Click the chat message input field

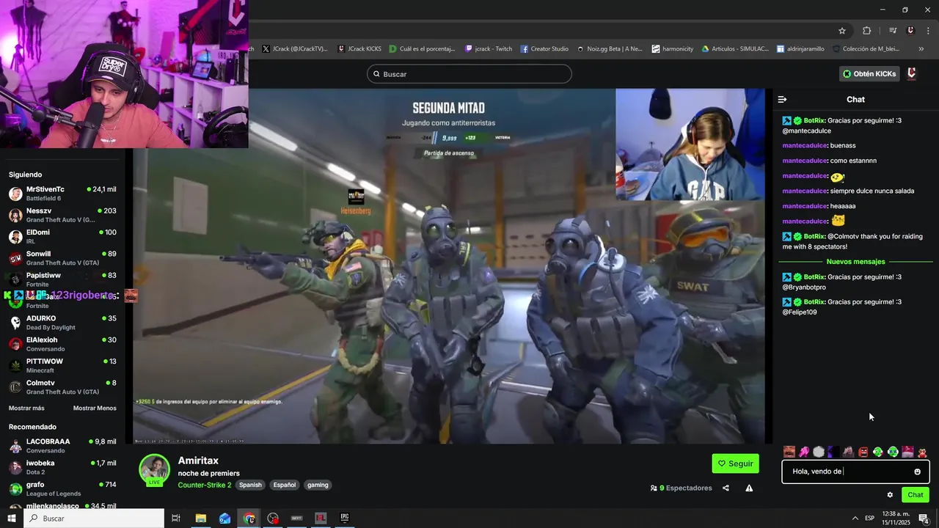(x=856, y=472)
